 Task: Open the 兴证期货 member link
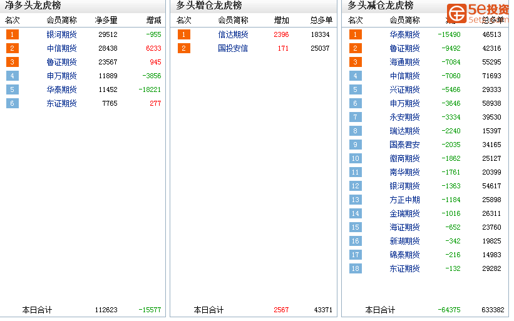point(404,89)
